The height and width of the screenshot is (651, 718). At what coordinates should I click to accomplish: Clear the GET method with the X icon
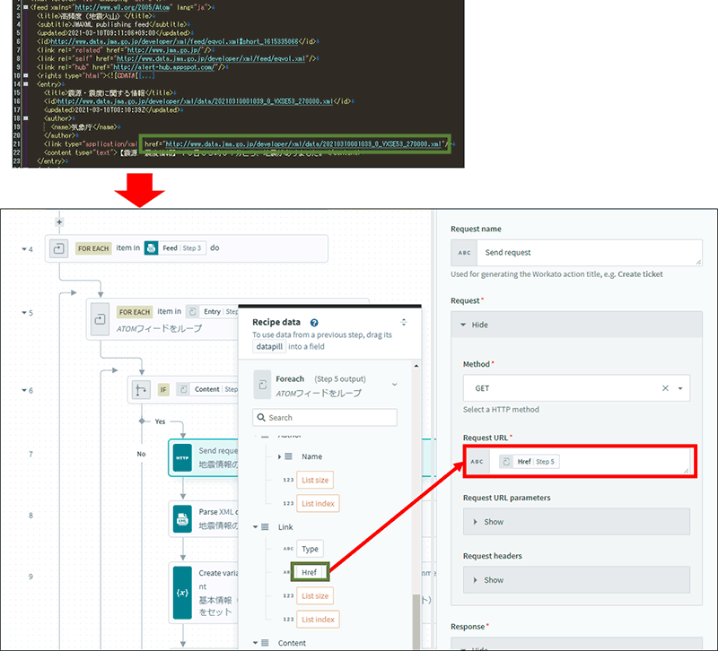[x=665, y=388]
